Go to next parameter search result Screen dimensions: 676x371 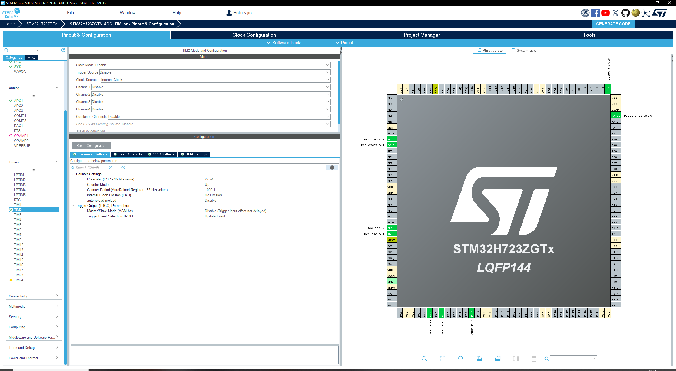(123, 168)
